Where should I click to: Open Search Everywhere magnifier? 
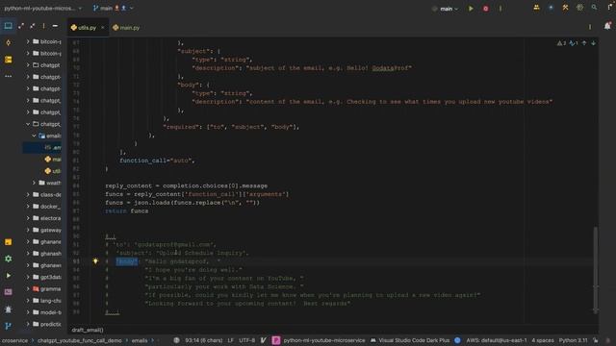pos(594,8)
